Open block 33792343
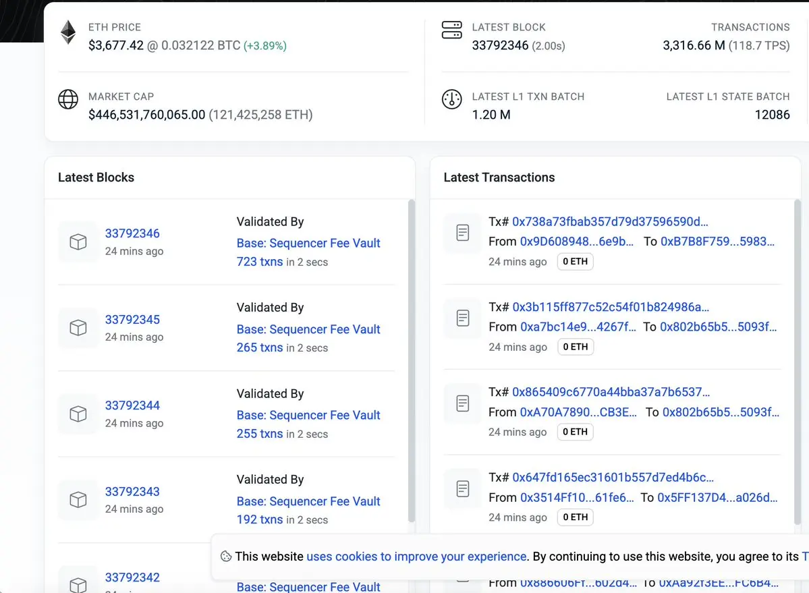This screenshot has width=809, height=593. click(133, 492)
